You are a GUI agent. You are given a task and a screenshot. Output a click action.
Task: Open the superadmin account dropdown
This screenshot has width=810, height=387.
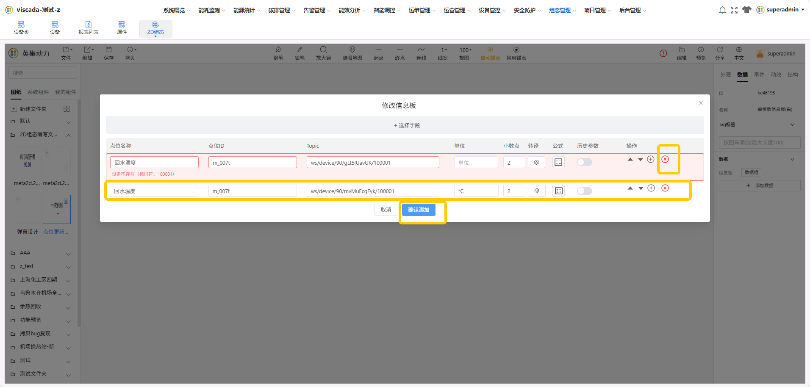pos(780,10)
